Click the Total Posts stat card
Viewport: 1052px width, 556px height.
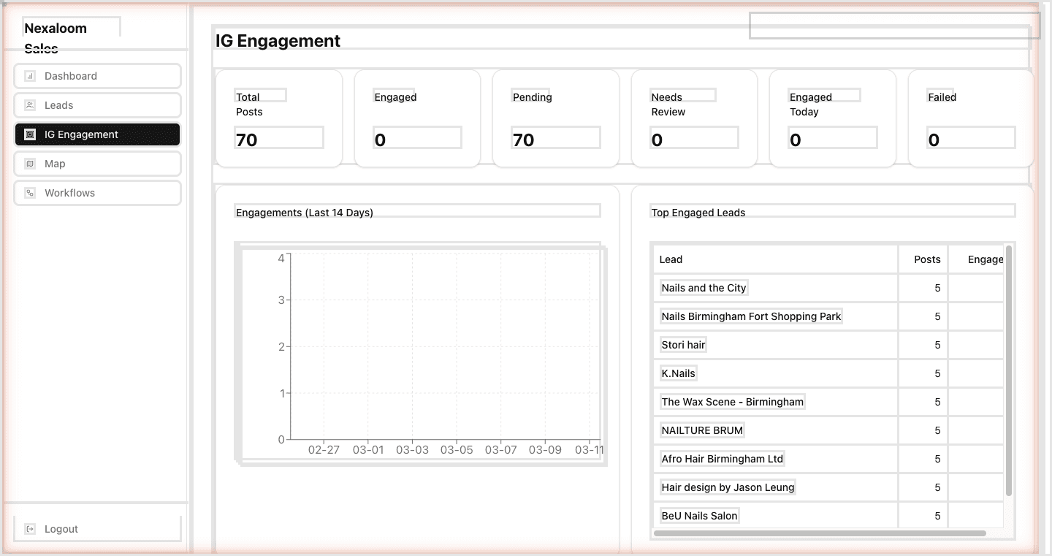pyautogui.click(x=278, y=118)
